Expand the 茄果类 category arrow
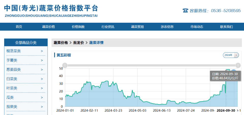244x115 pixels. tap(42, 107)
